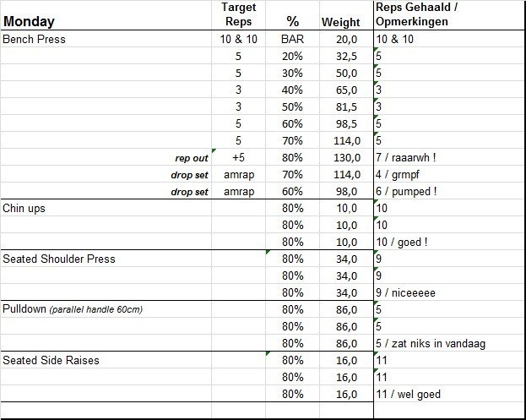This screenshot has width=526, height=420.
Task: Click the Seated Shoulder Press cell
Action: [59, 259]
